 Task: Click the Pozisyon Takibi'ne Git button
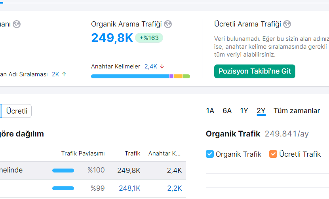[x=255, y=71]
